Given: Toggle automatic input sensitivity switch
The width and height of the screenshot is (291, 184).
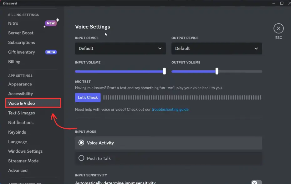Looking at the screenshot, I should 256,182.
